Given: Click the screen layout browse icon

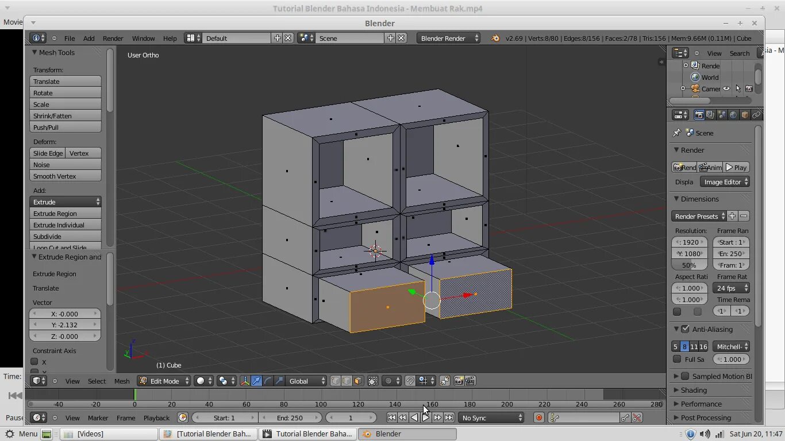Looking at the screenshot, I should [193, 38].
